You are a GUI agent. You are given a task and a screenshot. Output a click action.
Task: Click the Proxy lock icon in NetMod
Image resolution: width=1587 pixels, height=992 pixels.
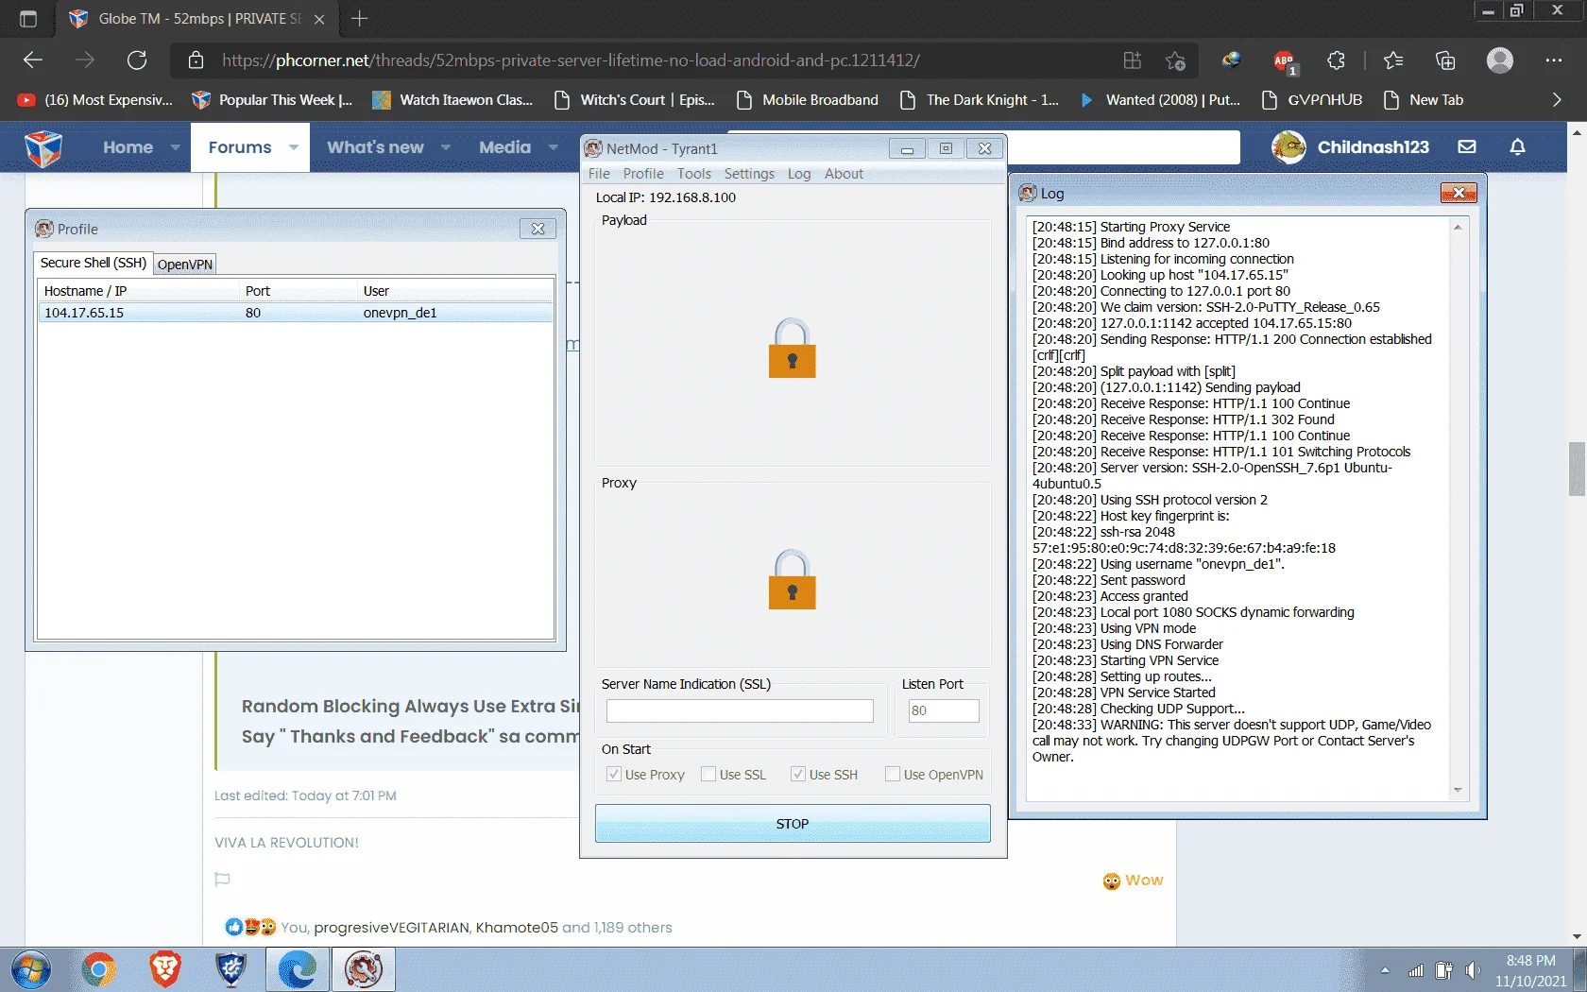pyautogui.click(x=792, y=579)
